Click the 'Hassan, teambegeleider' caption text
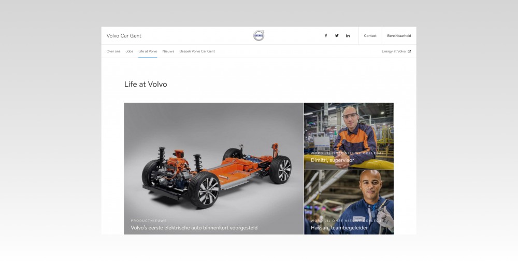Screen dimensions: 518x261 339,228
